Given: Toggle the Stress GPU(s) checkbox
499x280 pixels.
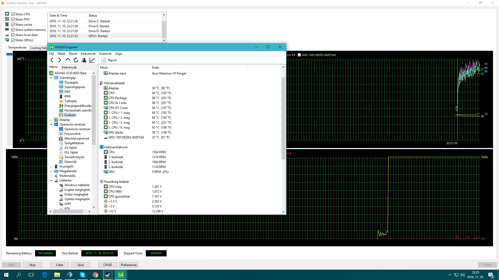Looking at the screenshot, I should click(13, 40).
